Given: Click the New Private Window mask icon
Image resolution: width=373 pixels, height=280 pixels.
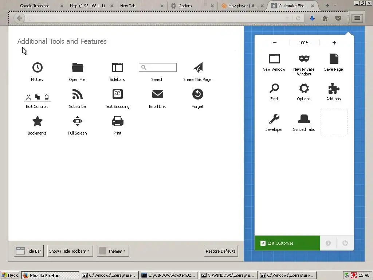Looking at the screenshot, I should (304, 58).
